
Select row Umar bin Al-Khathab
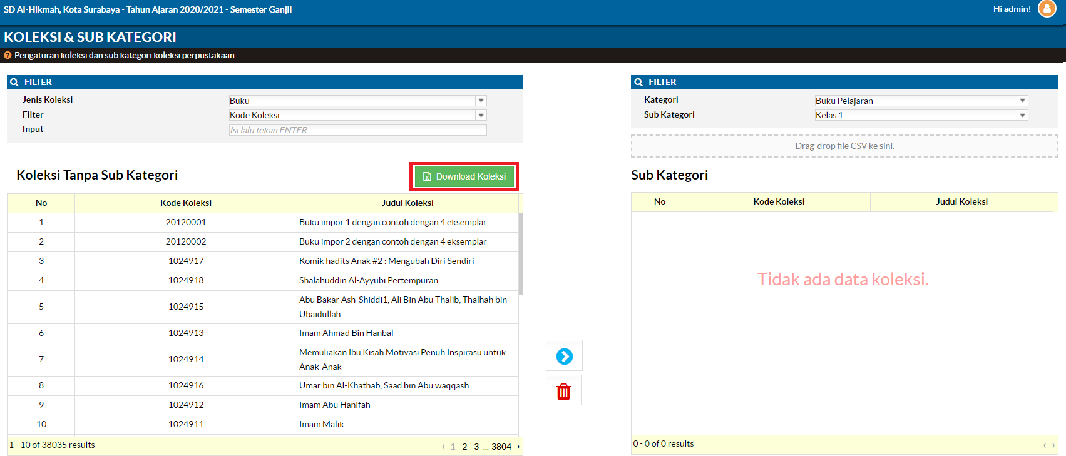263,385
